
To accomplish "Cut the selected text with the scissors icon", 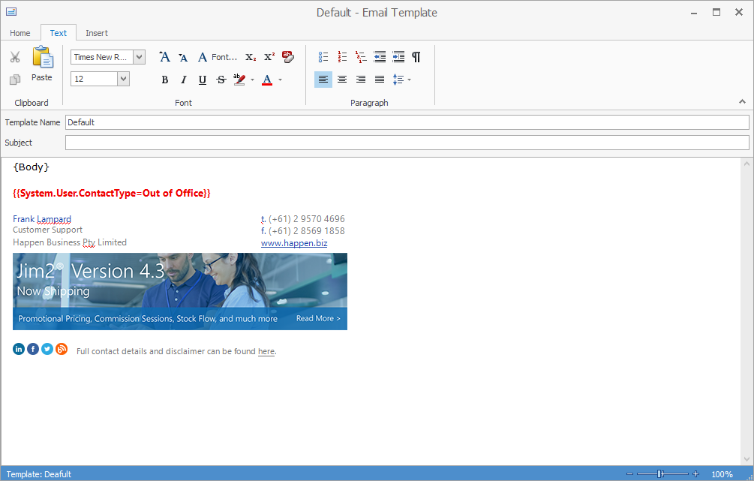I will [x=14, y=56].
